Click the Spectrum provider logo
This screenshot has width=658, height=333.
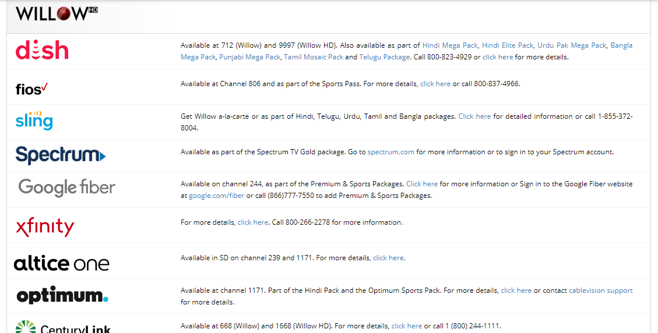[61, 155]
